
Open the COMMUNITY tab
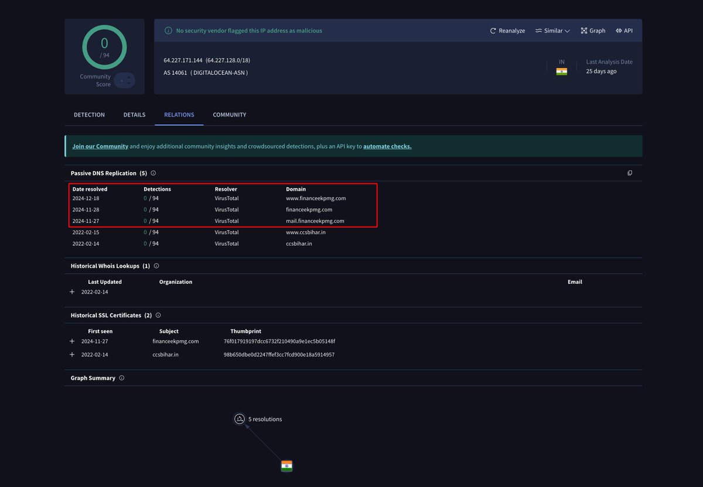(x=229, y=115)
